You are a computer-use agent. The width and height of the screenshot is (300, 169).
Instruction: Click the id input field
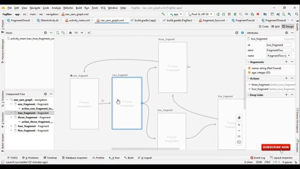coord(278,45)
